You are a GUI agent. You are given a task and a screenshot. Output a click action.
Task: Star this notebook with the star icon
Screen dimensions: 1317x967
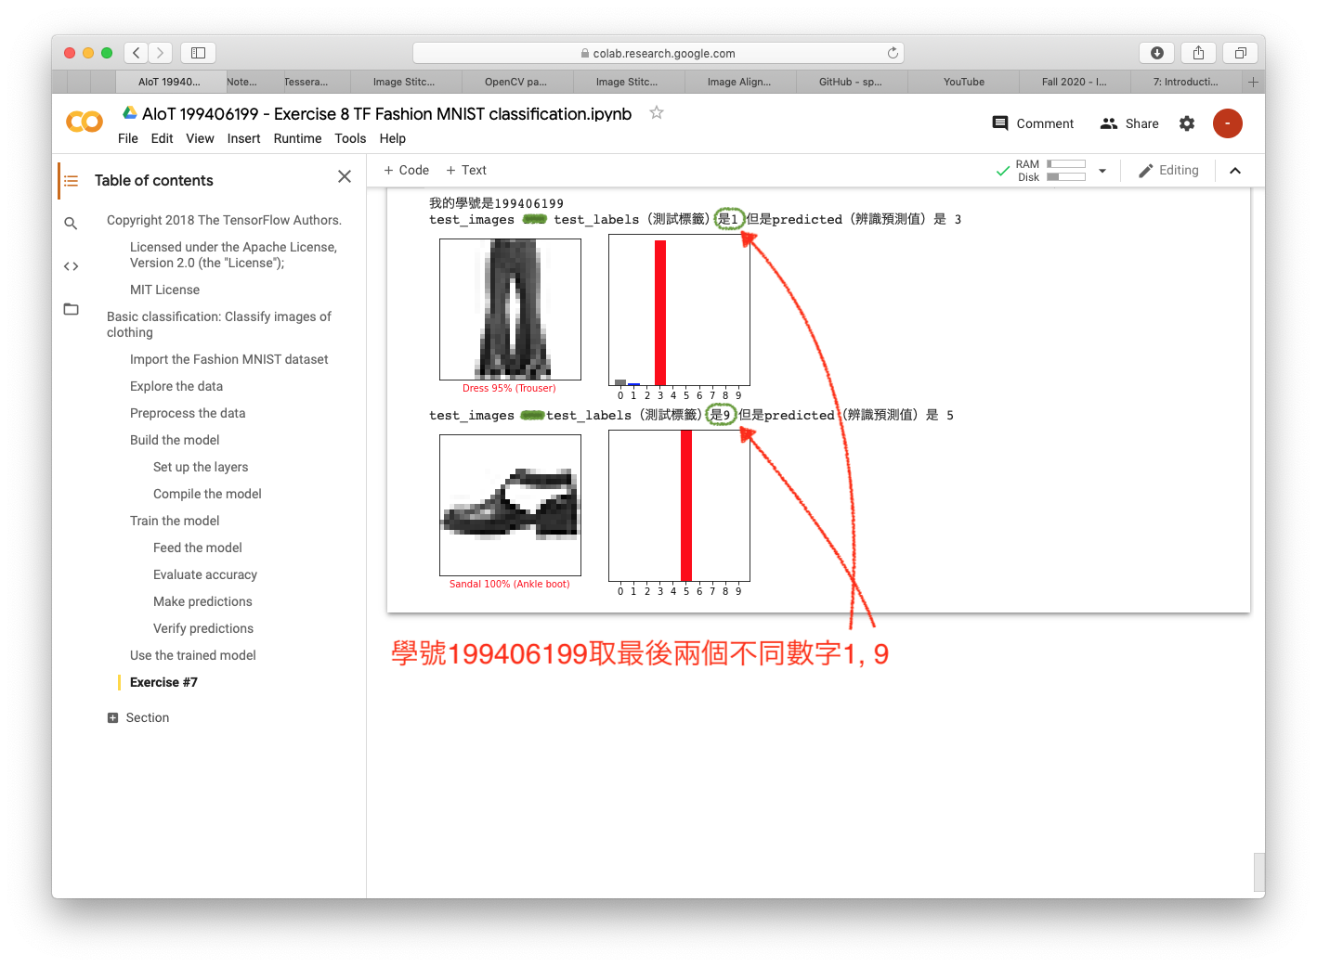tap(657, 112)
